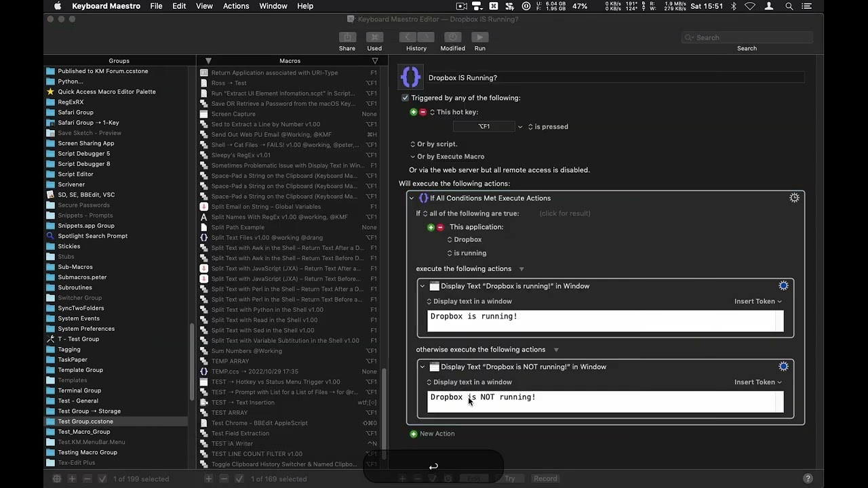Image resolution: width=868 pixels, height=488 pixels.
Task: Click the "Dropbox is running!" text box
Action: click(x=605, y=321)
